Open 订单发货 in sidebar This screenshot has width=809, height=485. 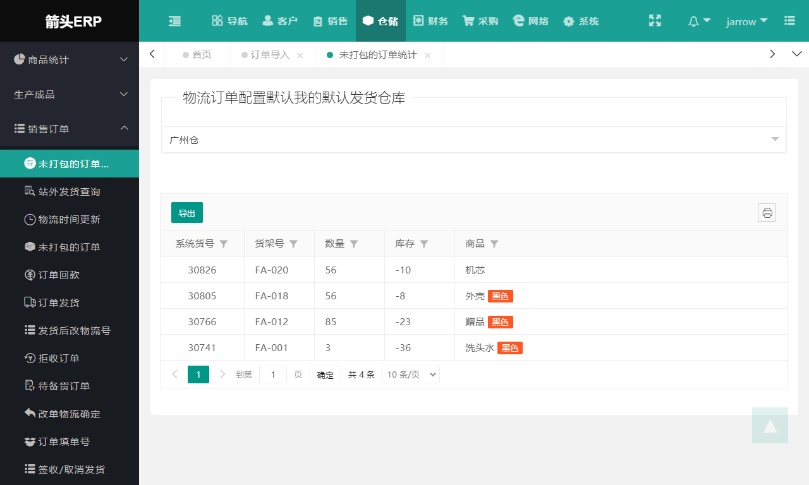coord(70,302)
